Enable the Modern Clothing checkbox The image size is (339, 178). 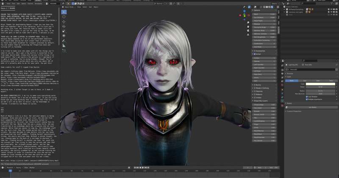coord(255,88)
